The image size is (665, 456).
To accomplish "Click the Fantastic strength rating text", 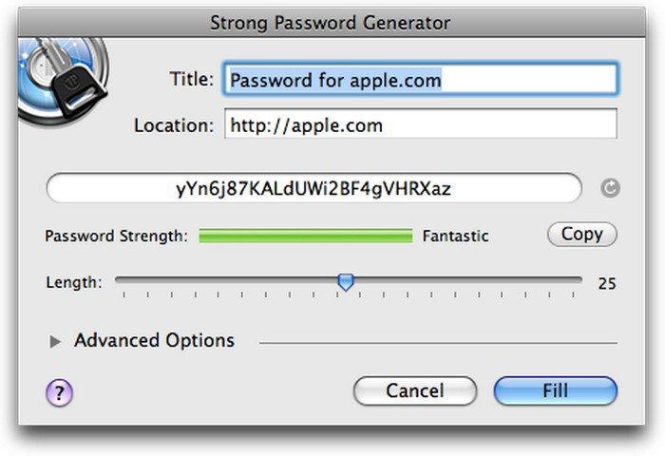I will [456, 236].
